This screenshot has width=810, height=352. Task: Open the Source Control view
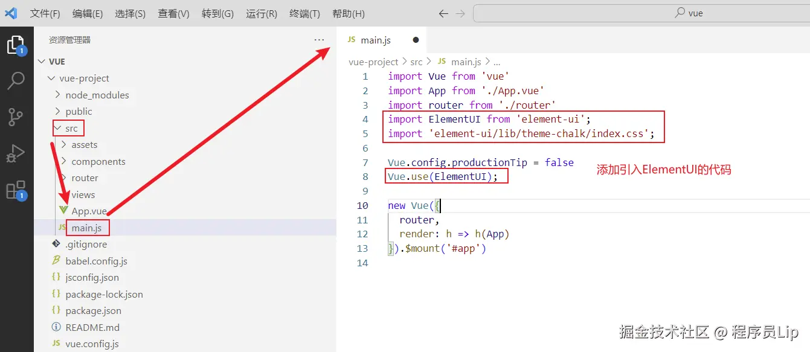click(x=16, y=117)
